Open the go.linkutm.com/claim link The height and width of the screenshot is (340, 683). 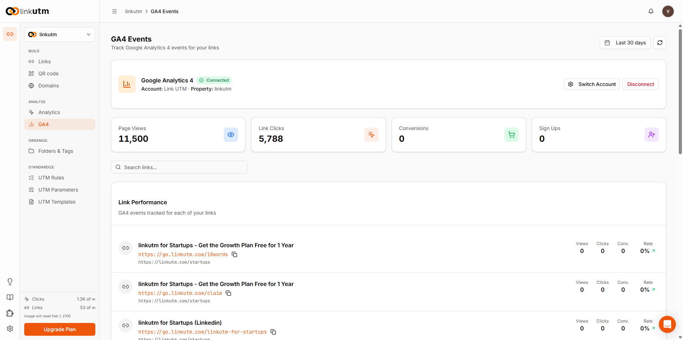click(180, 293)
